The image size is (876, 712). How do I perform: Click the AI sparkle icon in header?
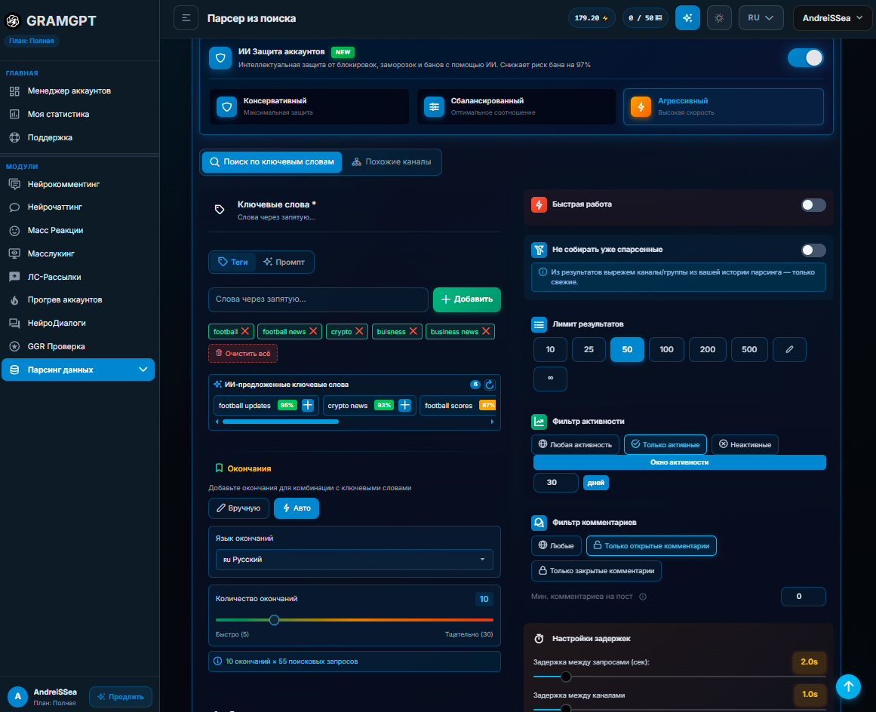(x=687, y=18)
